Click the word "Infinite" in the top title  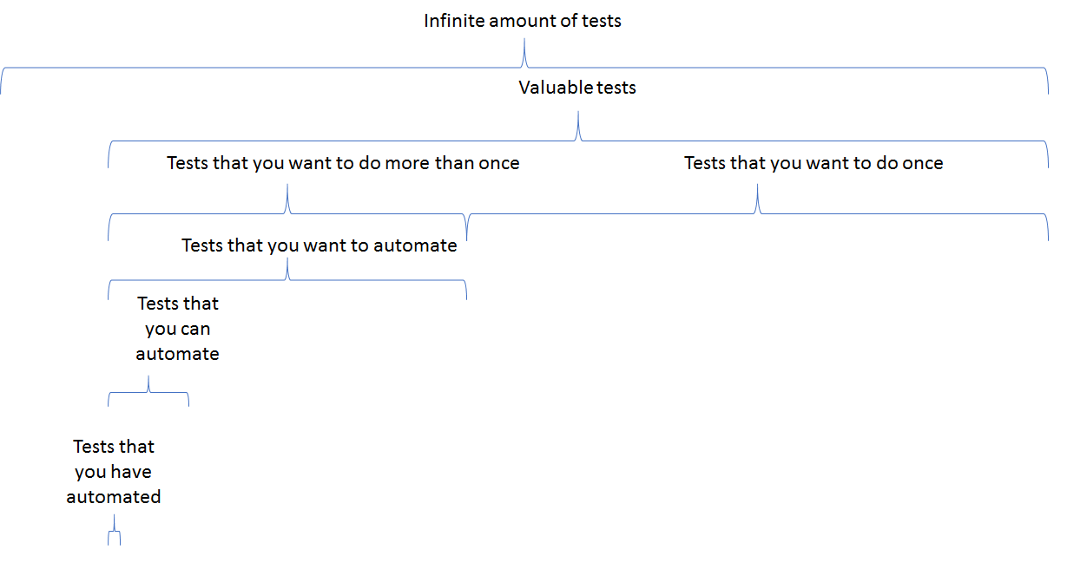click(453, 21)
